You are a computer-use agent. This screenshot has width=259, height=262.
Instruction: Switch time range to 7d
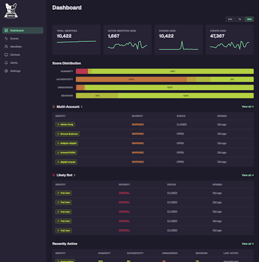coord(240,19)
